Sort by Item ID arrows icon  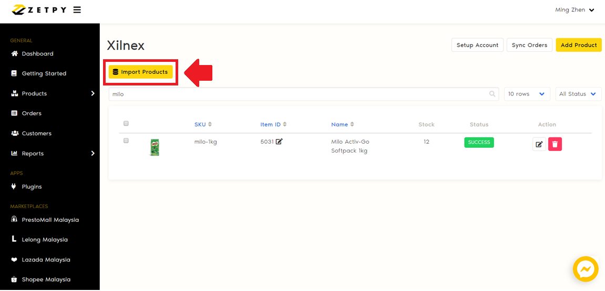[x=285, y=124]
